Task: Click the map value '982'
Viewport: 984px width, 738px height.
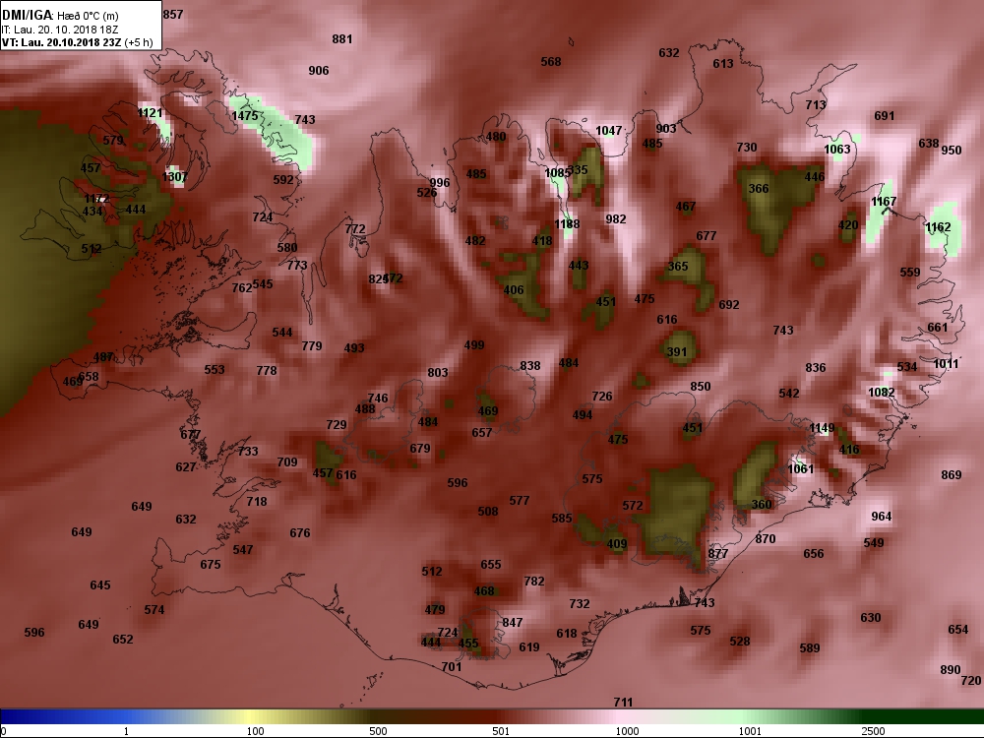Action: (x=616, y=219)
